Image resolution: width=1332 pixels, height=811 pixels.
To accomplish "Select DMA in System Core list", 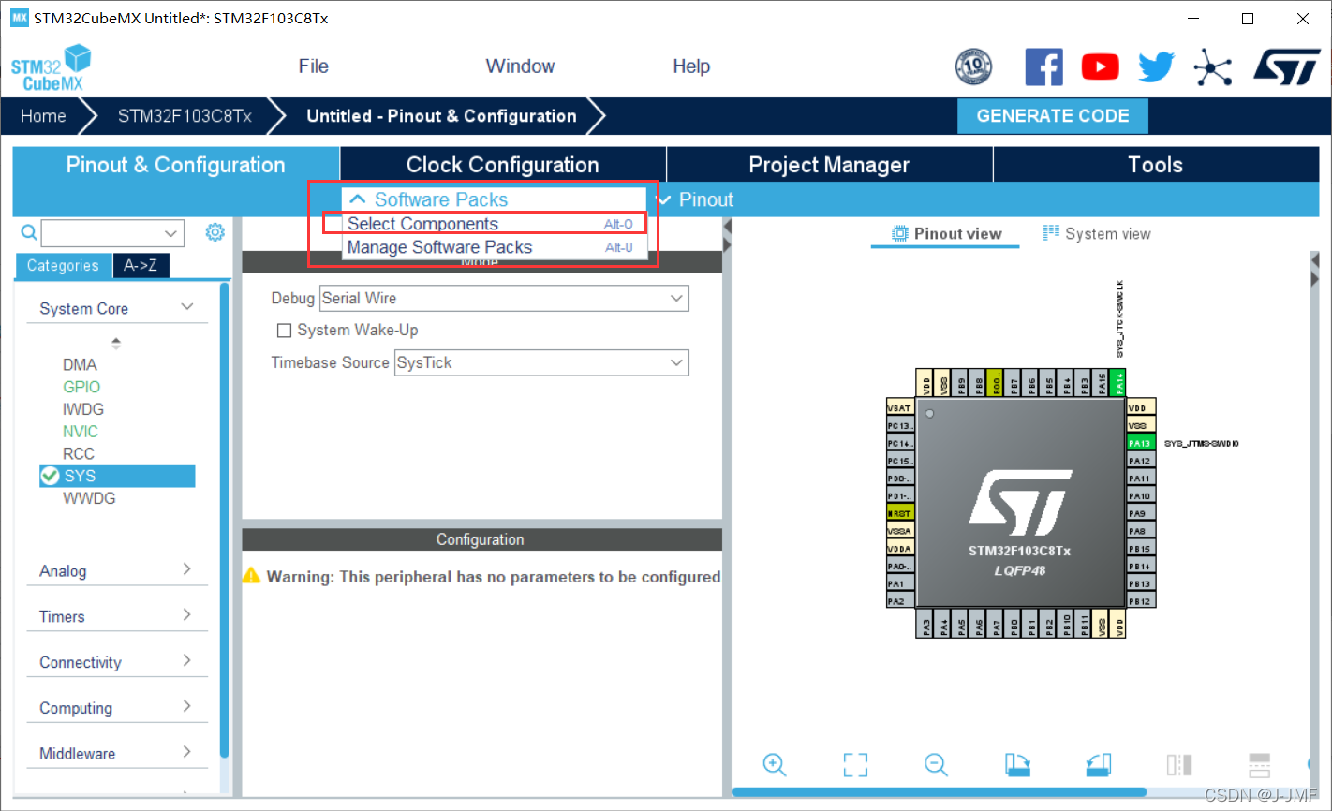I will click(x=80, y=364).
